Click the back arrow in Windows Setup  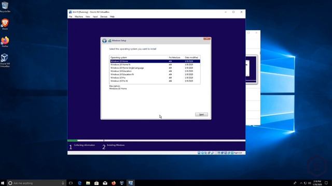[104, 41]
